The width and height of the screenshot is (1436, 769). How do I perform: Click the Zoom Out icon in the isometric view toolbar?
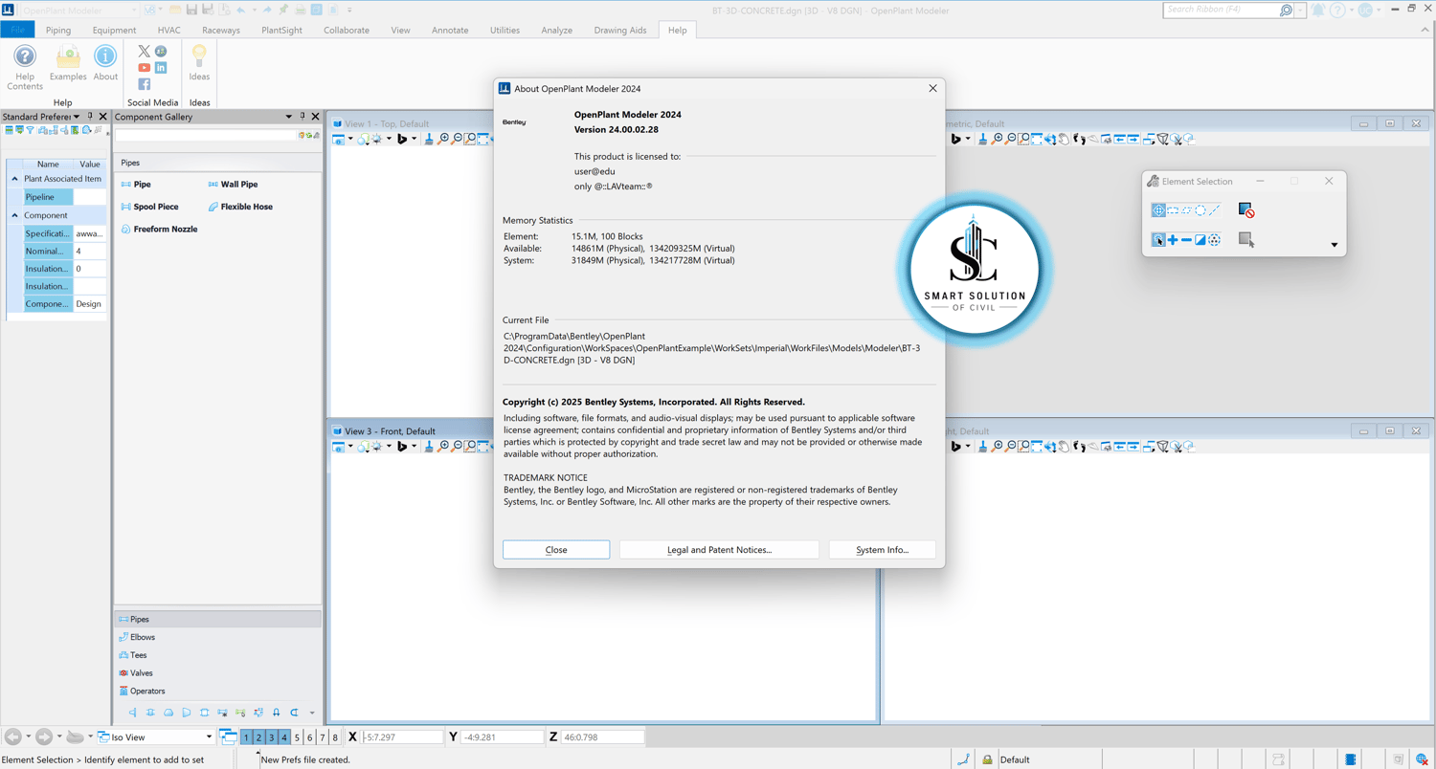tap(1011, 139)
